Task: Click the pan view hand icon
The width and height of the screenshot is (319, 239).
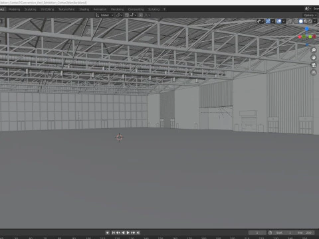Action: [x=314, y=58]
